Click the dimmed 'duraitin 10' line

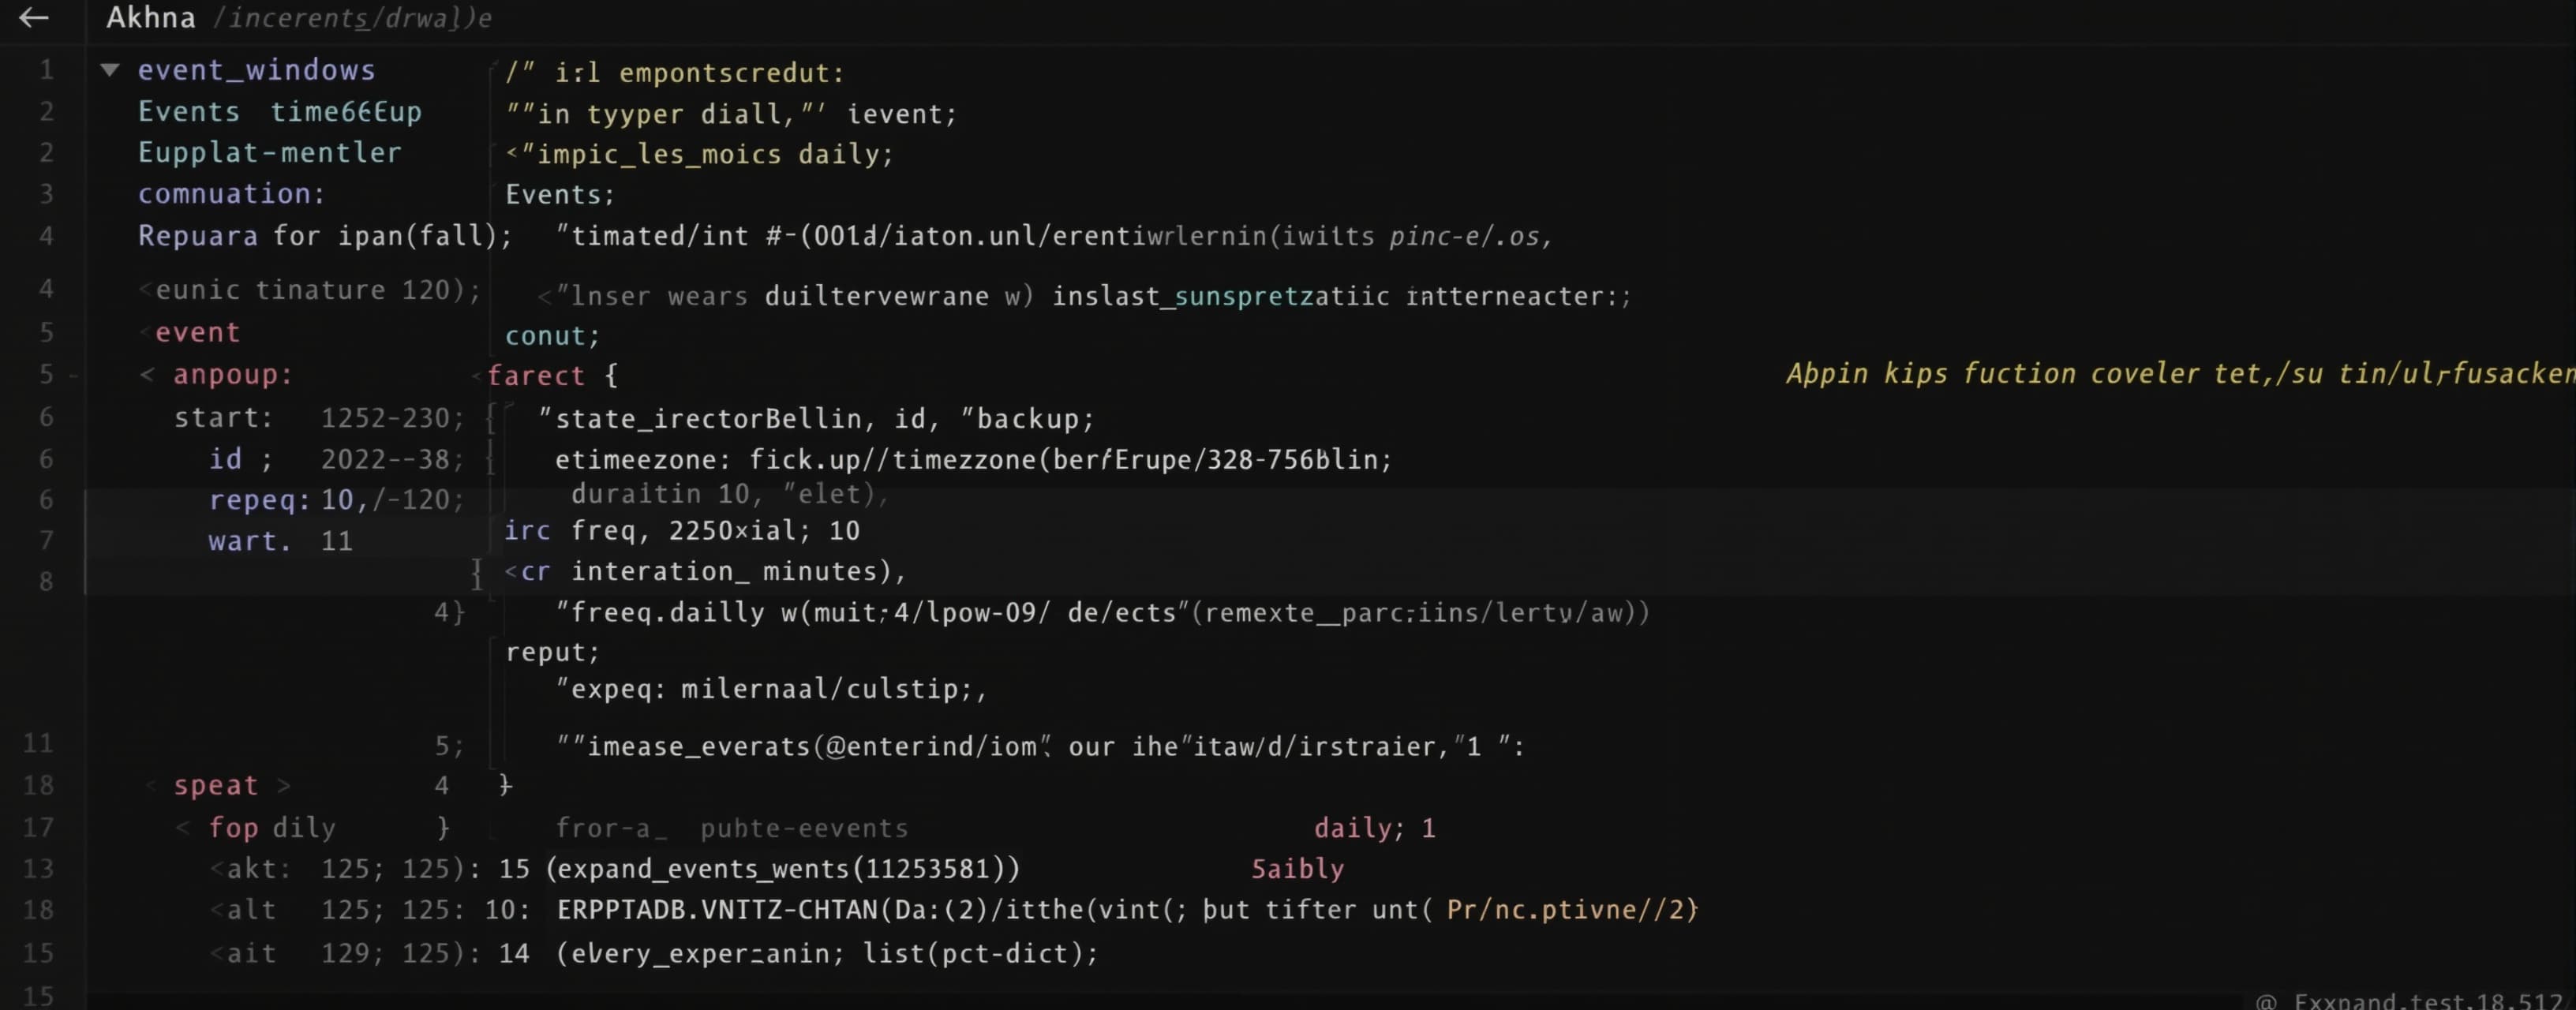[x=660, y=494]
